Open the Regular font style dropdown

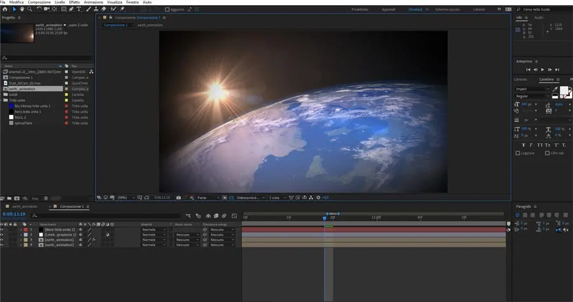[x=532, y=96]
